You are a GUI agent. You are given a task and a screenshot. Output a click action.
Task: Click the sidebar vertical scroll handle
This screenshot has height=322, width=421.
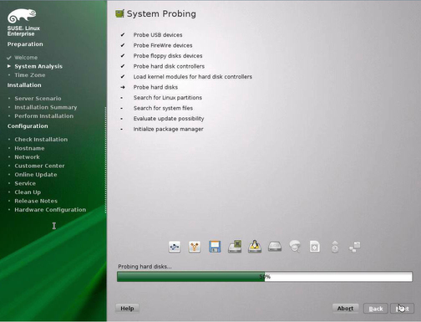(x=105, y=161)
